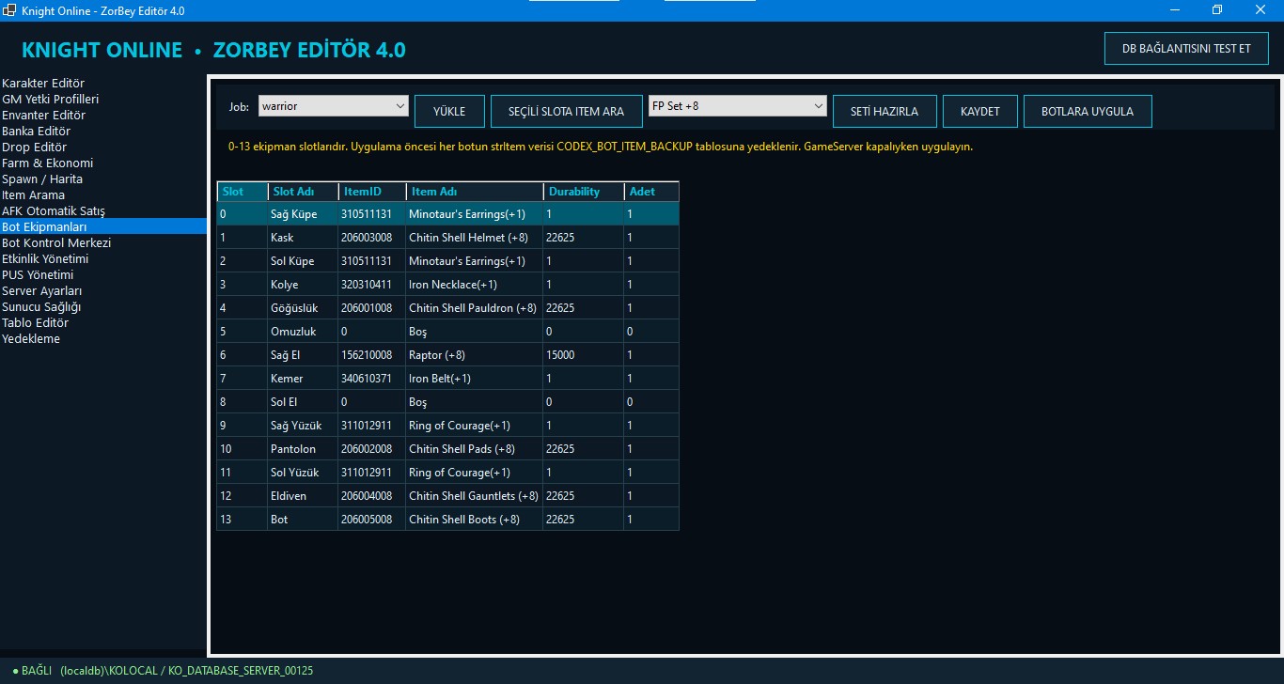
Task: Select the Sağ El row
Action: tap(448, 354)
